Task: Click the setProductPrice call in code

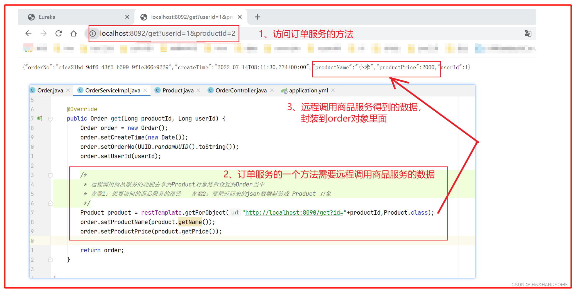Action: tap(126, 232)
